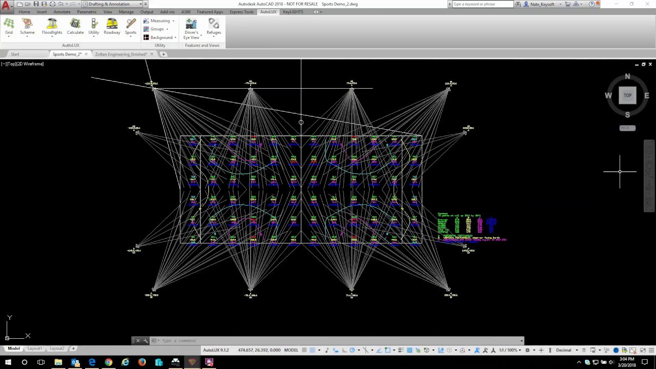Screen dimensions: 656x369
Task: Open the Drafting & Annotation workspace dropdown
Action: 113,4
